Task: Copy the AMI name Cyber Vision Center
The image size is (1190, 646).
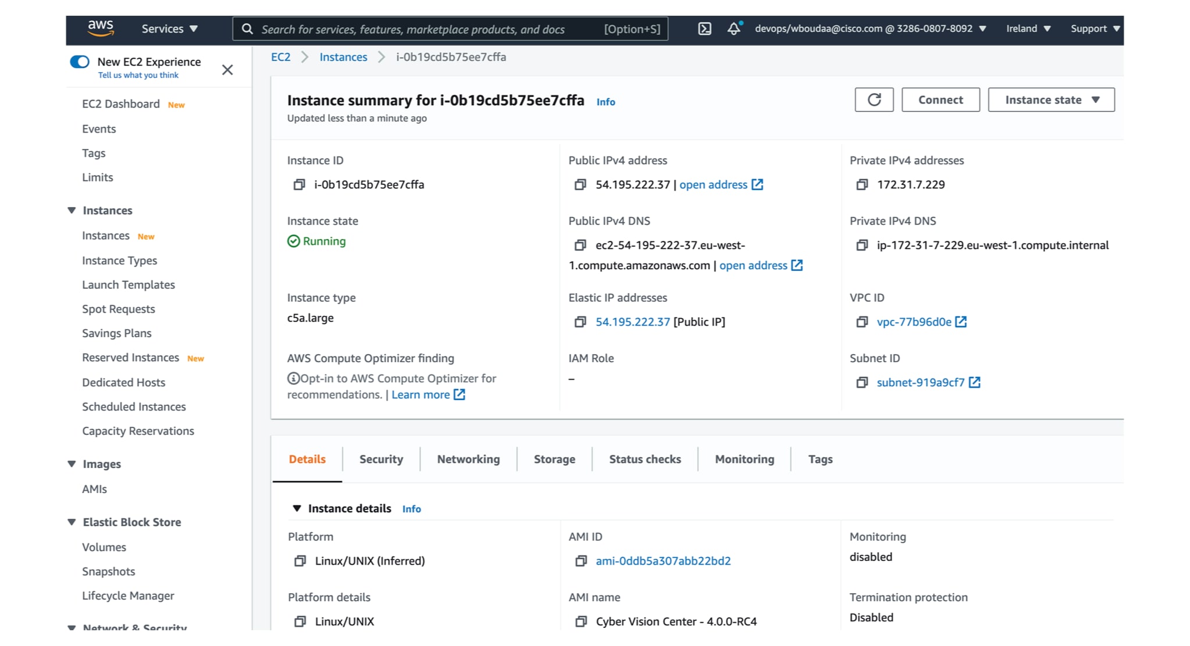Action: (580, 621)
